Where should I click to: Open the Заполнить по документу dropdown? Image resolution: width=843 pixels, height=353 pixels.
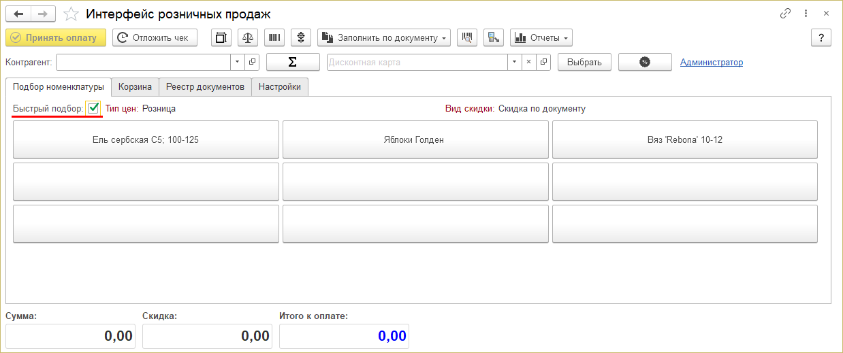[384, 37]
